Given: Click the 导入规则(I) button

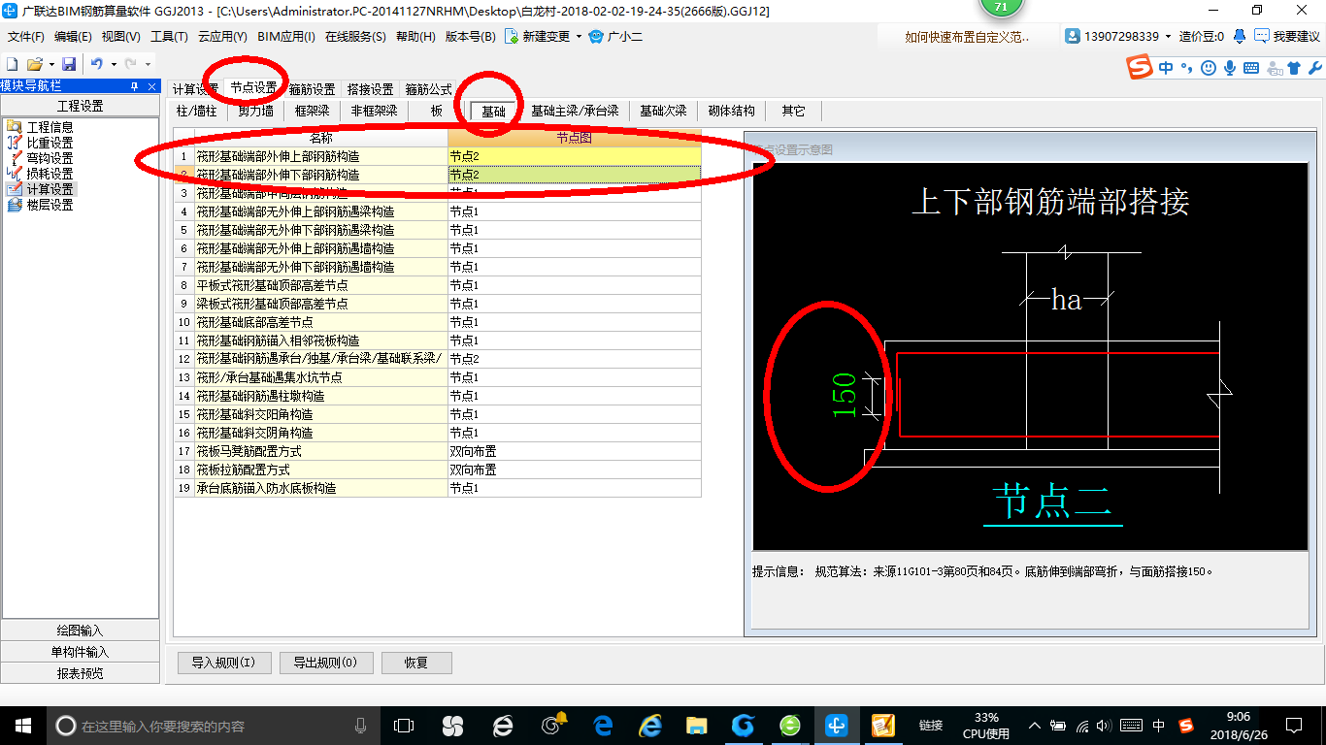Looking at the screenshot, I should 223,664.
